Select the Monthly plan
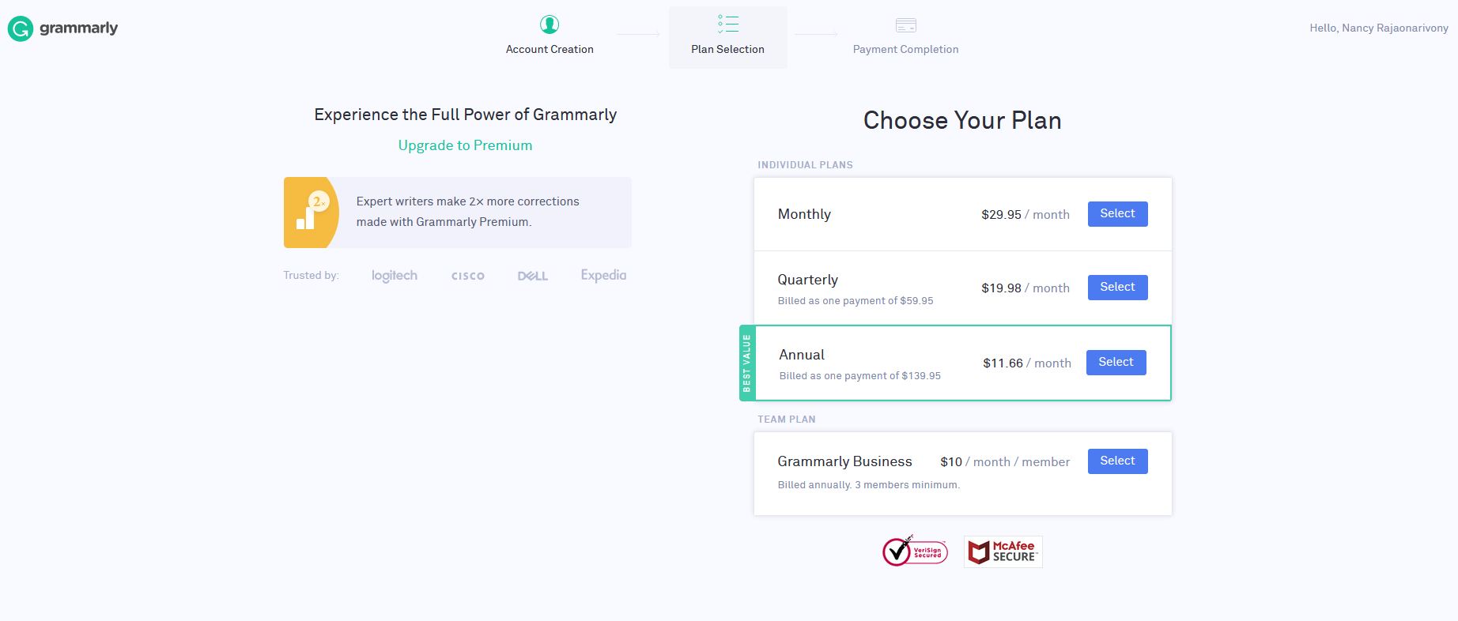1458x621 pixels. pos(1117,214)
